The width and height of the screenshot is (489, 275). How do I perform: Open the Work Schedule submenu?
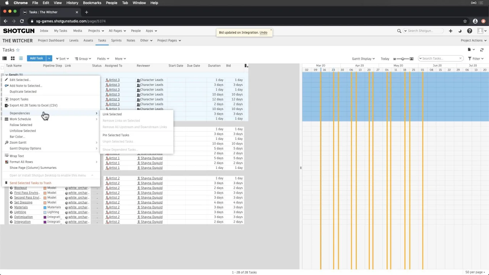click(51, 119)
